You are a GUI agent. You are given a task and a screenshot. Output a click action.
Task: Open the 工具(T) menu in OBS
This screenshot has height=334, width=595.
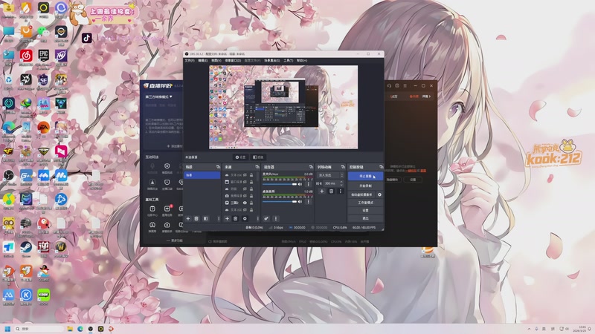(288, 61)
